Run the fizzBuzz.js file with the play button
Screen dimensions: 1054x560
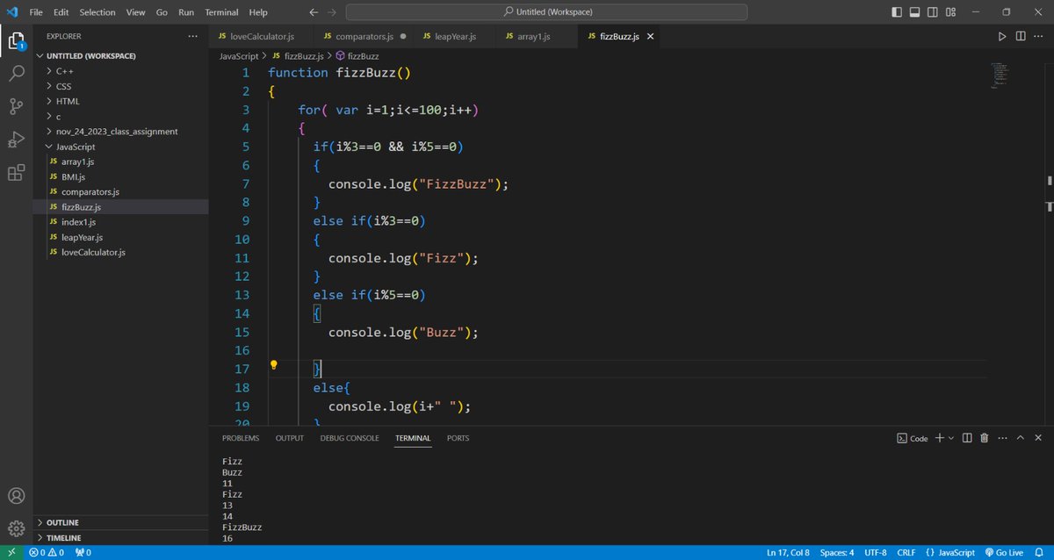pyautogui.click(x=1002, y=36)
